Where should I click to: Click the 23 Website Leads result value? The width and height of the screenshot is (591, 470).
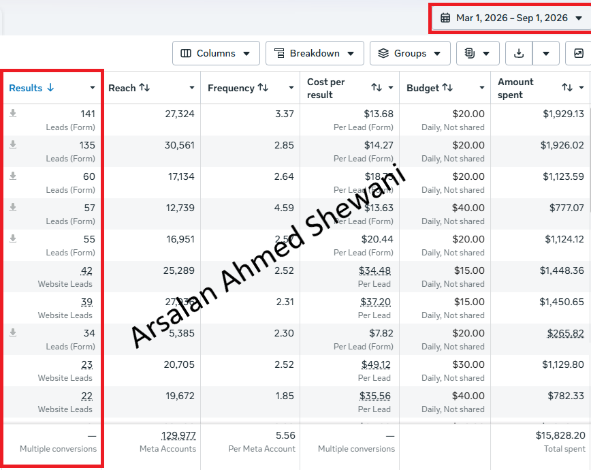pyautogui.click(x=86, y=364)
